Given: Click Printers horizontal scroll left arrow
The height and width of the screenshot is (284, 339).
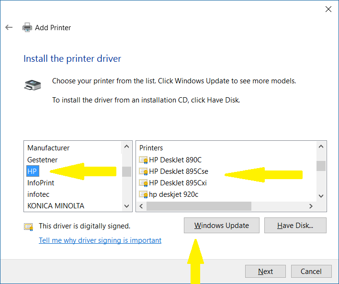Looking at the screenshot, I should click(141, 206).
